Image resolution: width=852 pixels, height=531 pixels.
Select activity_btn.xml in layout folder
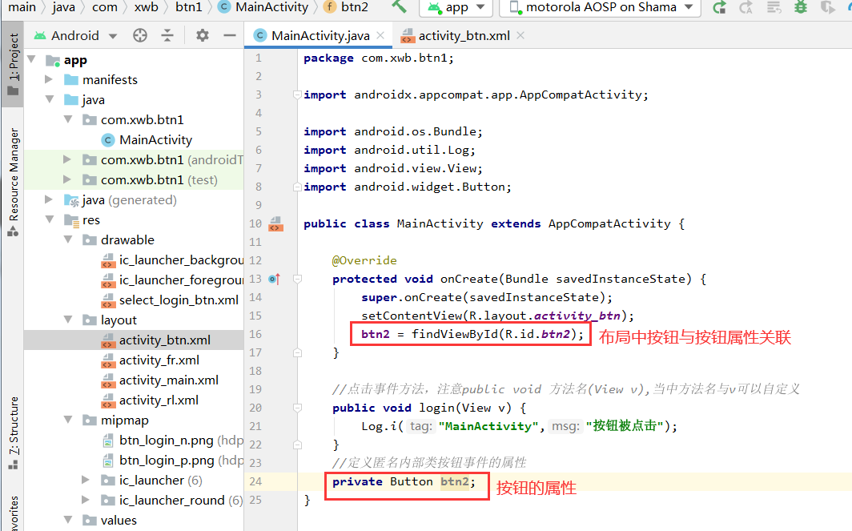[156, 340]
